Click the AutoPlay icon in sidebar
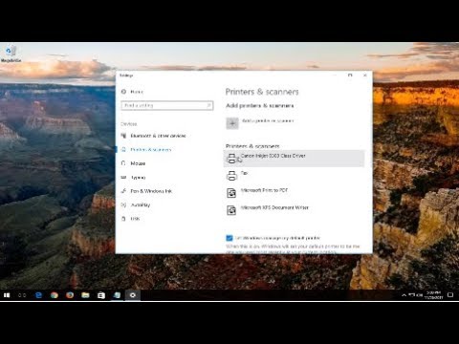The width and height of the screenshot is (459, 344). click(x=123, y=204)
